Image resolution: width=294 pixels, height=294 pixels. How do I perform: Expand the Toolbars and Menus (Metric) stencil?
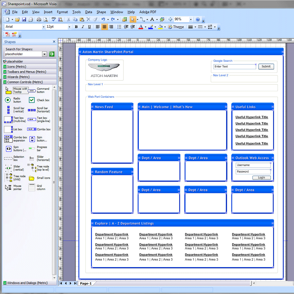click(x=27, y=72)
